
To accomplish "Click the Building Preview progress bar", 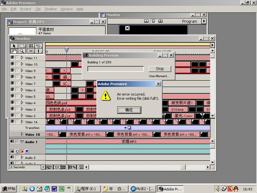I will click(x=116, y=69).
